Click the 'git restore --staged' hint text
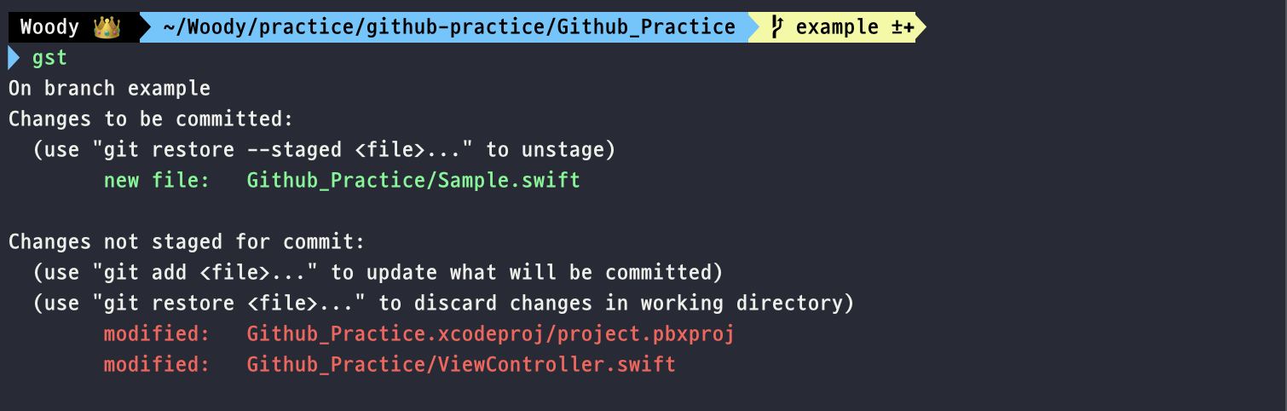The height and width of the screenshot is (411, 1287). [x=222, y=150]
